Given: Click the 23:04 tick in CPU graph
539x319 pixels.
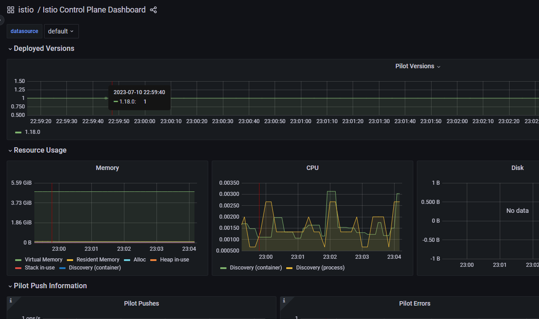Looking at the screenshot, I should [394, 257].
